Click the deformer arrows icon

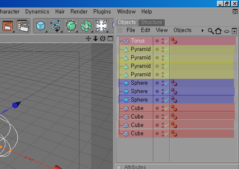[x=101, y=26]
